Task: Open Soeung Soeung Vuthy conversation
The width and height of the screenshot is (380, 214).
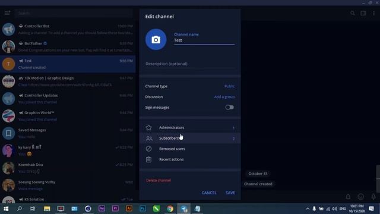Action: (x=68, y=185)
